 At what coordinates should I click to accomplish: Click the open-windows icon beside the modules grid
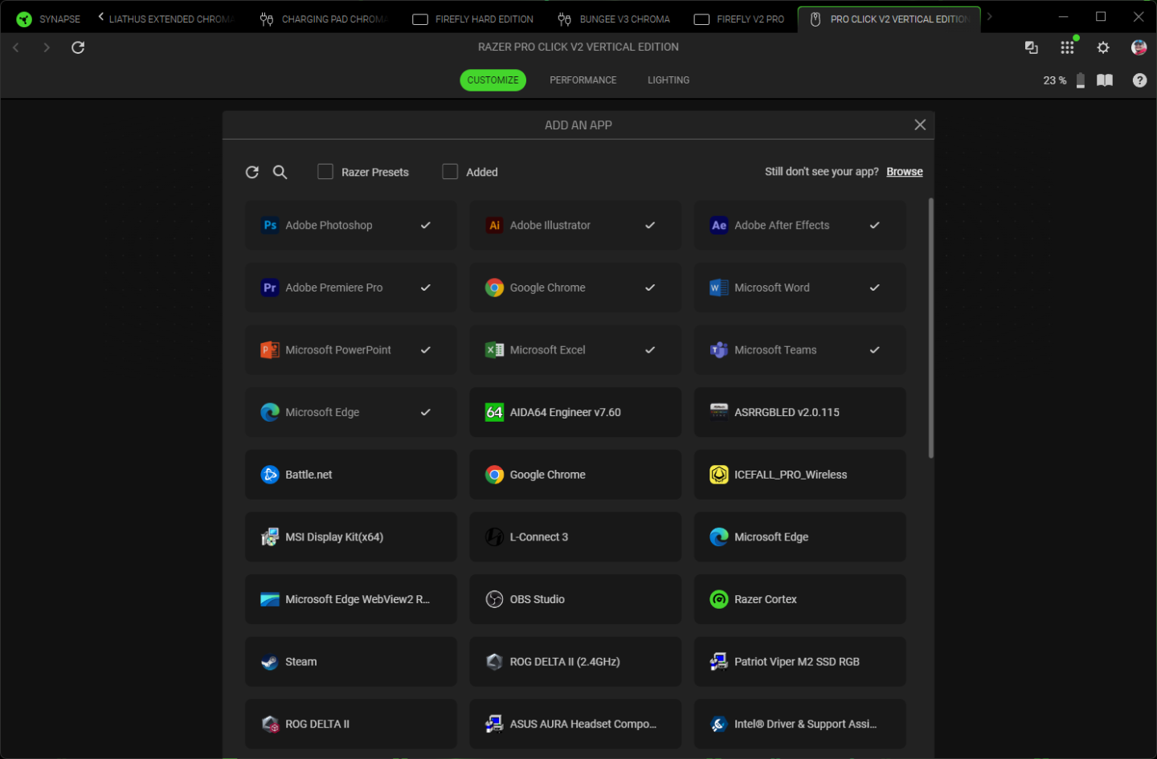point(1032,47)
